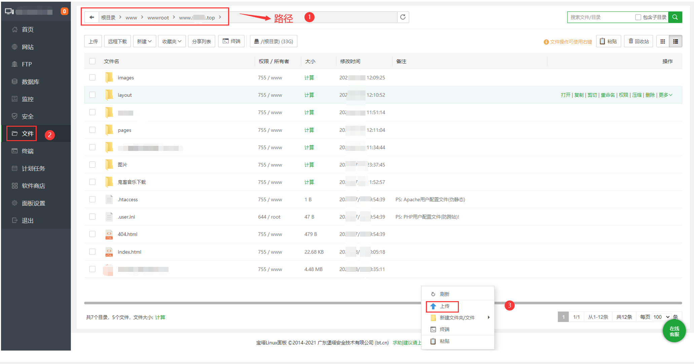Viewport: 694px width, 364px height.
Task: Click the /(根目录) (33G) disk button
Action: [273, 41]
